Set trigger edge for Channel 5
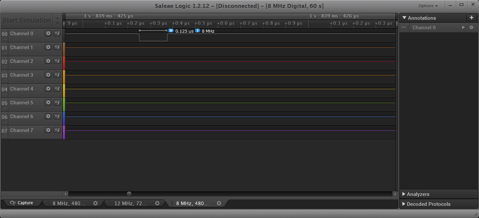Viewport: 479px width, 218px height. click(57, 102)
